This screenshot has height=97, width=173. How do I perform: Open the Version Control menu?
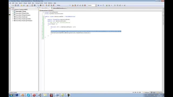coord(39,3)
